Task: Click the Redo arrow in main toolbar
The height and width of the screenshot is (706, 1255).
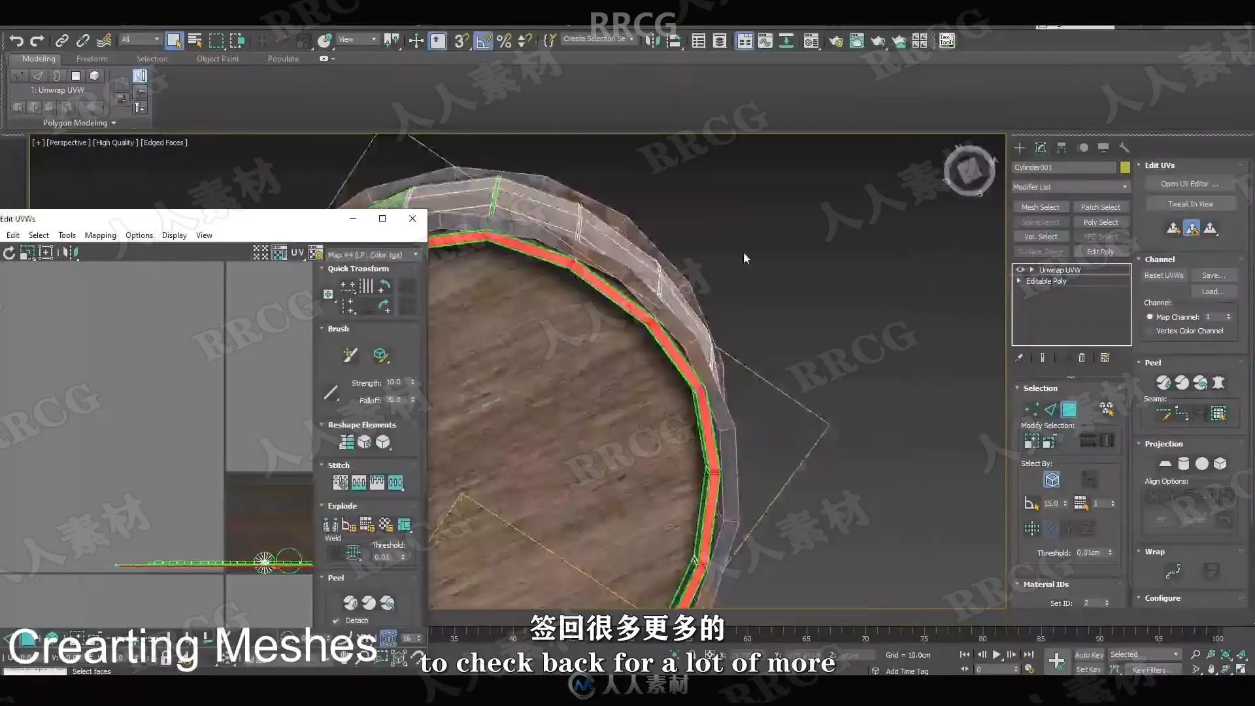Action: pyautogui.click(x=37, y=41)
